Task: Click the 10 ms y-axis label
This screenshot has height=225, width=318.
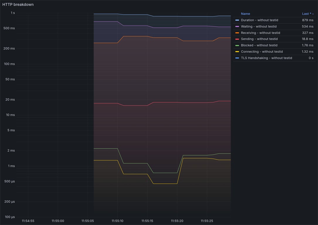Action: tap(10, 115)
